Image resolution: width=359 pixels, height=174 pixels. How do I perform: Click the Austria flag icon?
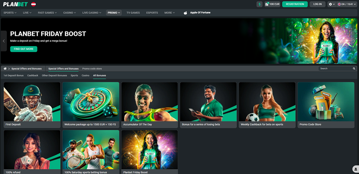pyautogui.click(x=33, y=4)
